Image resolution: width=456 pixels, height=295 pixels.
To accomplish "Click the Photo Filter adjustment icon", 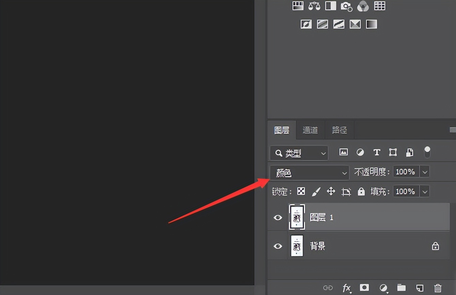I will point(346,6).
